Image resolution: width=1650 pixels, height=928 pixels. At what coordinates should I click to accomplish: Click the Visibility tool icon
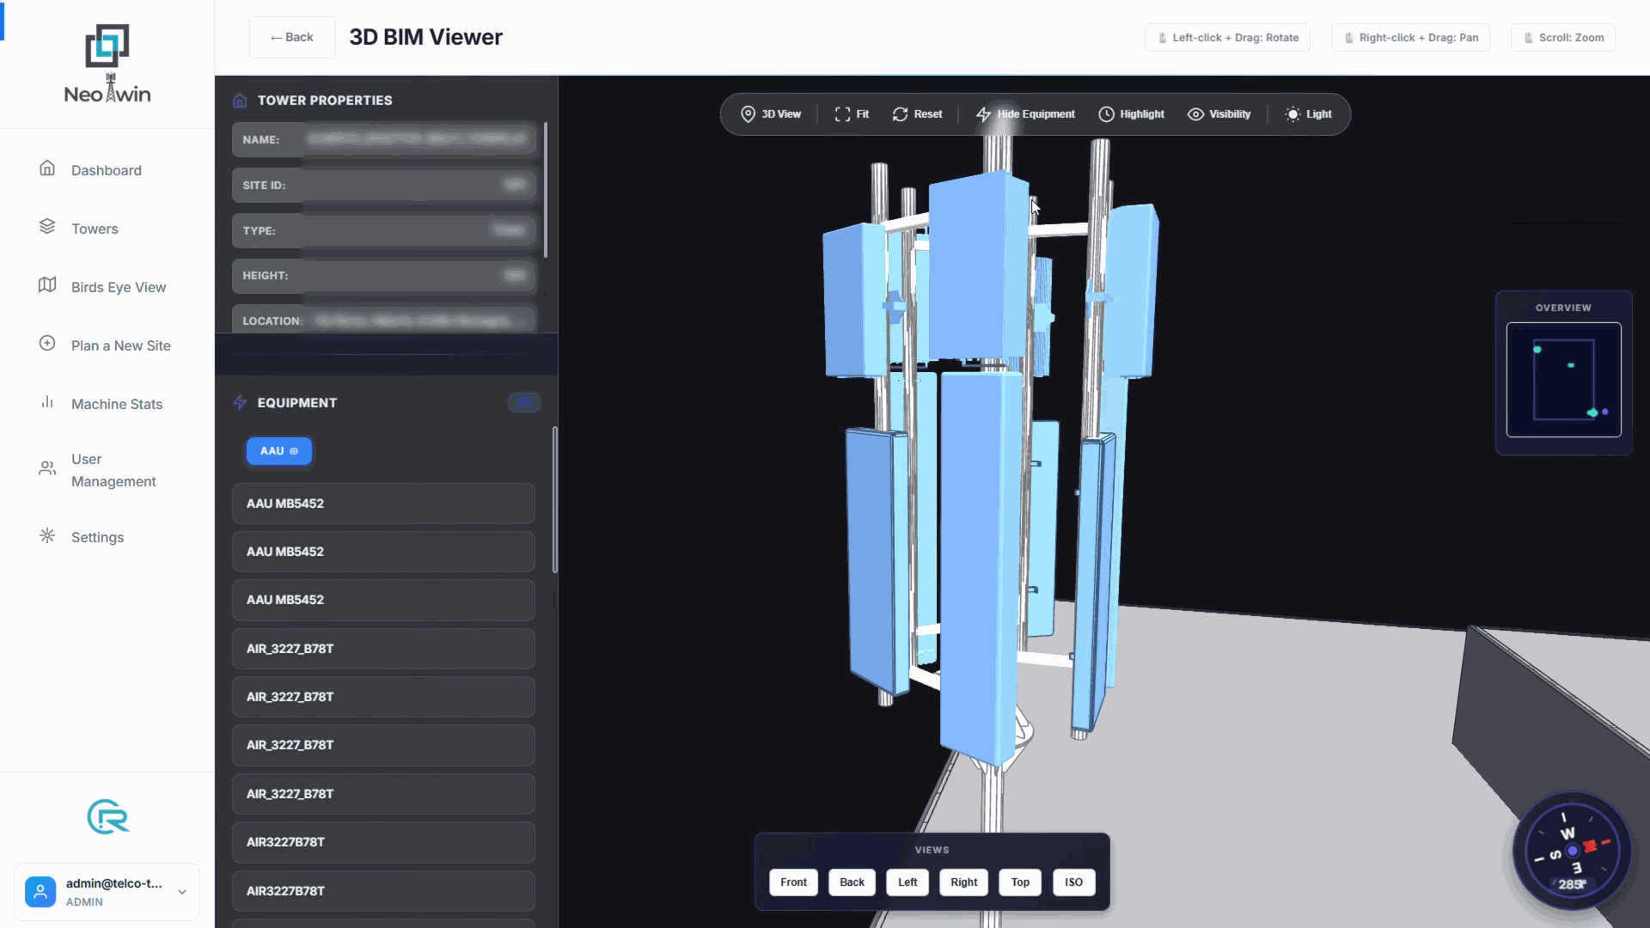1219,113
